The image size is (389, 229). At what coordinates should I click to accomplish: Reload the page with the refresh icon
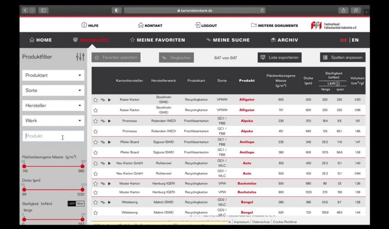[262, 11]
